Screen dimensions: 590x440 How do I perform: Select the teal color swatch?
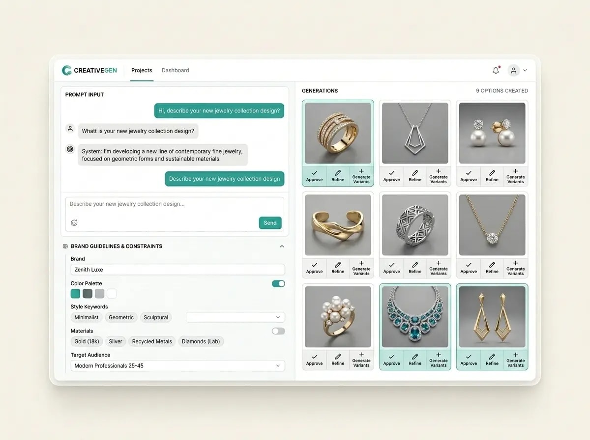pyautogui.click(x=75, y=294)
